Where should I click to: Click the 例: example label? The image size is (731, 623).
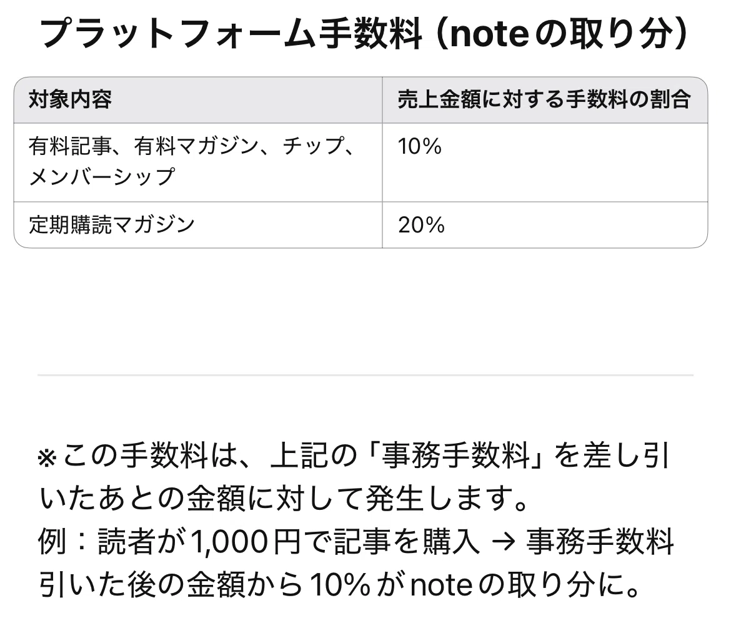pyautogui.click(x=61, y=541)
